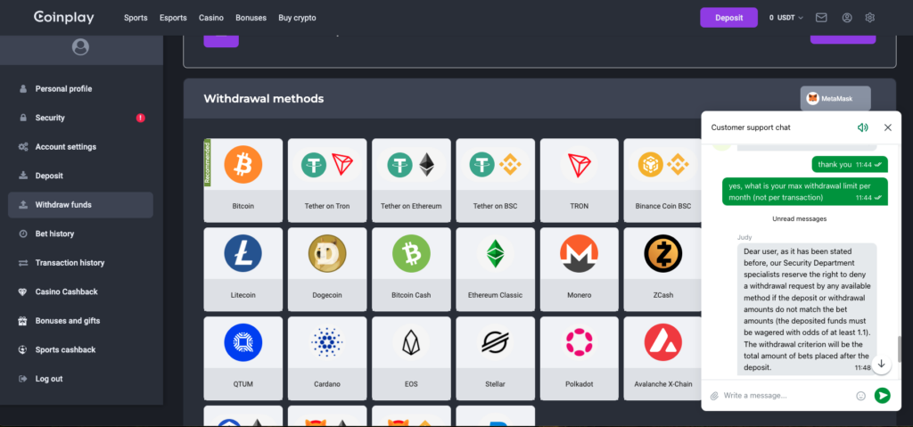Click the Unread messages label

pos(800,218)
